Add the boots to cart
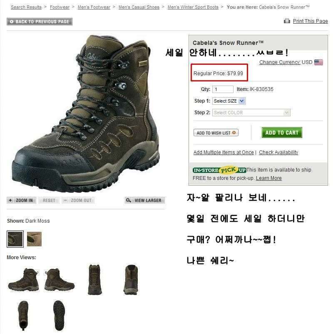The image size is (333, 334). coord(282,133)
